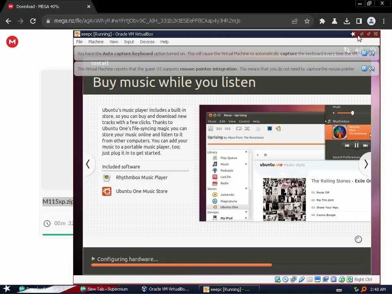
Task: Open the View menu
Action: 114,42
